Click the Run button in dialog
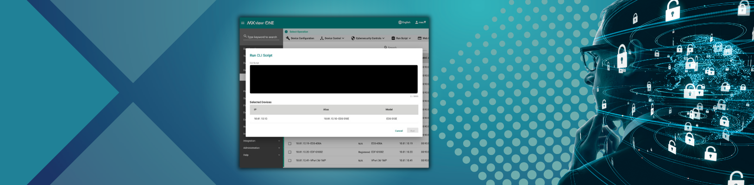 coord(413,131)
